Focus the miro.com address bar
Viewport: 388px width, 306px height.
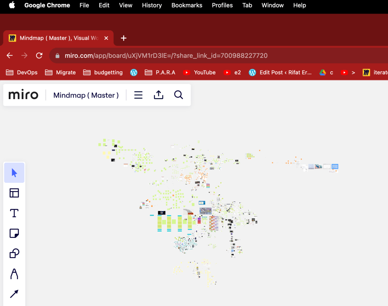click(166, 56)
